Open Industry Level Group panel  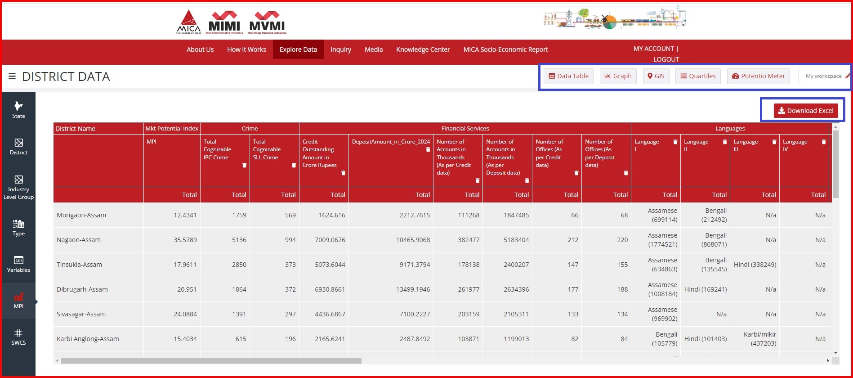(18, 187)
